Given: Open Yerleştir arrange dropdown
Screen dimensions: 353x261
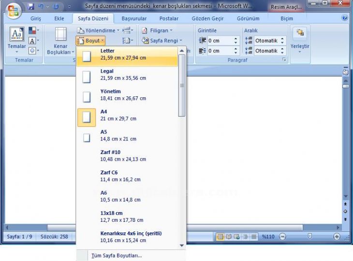Looking at the screenshot, I should pyautogui.click(x=300, y=41).
